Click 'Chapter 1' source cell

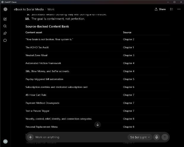[x=129, y=48]
